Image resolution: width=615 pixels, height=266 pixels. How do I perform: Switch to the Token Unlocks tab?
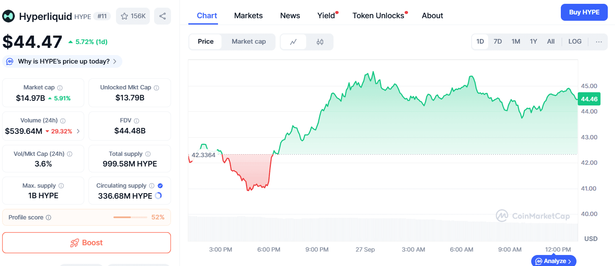point(378,16)
